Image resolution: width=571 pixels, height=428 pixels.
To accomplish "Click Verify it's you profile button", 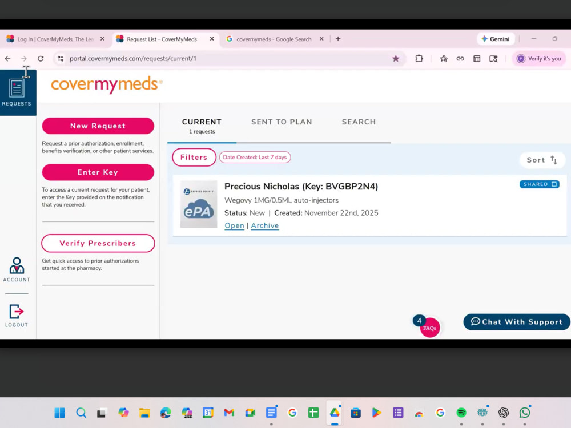I will click(x=540, y=59).
